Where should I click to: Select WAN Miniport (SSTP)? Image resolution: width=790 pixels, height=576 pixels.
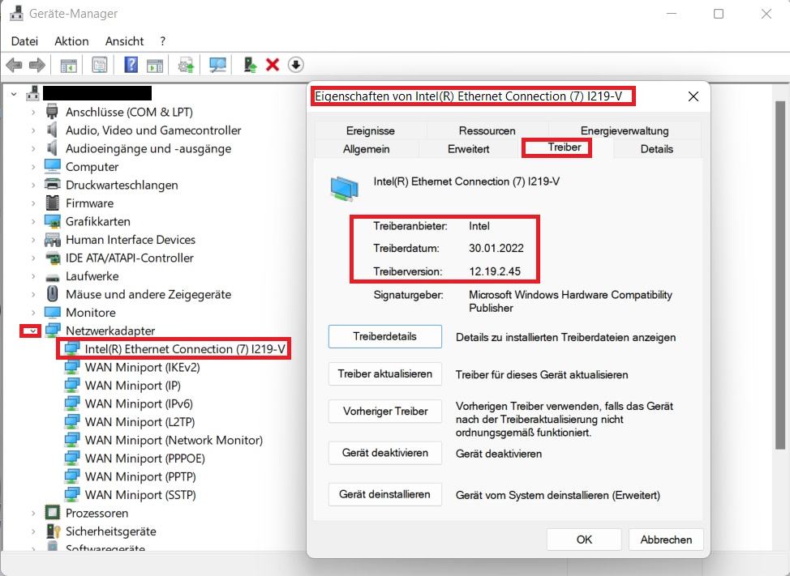pos(140,494)
